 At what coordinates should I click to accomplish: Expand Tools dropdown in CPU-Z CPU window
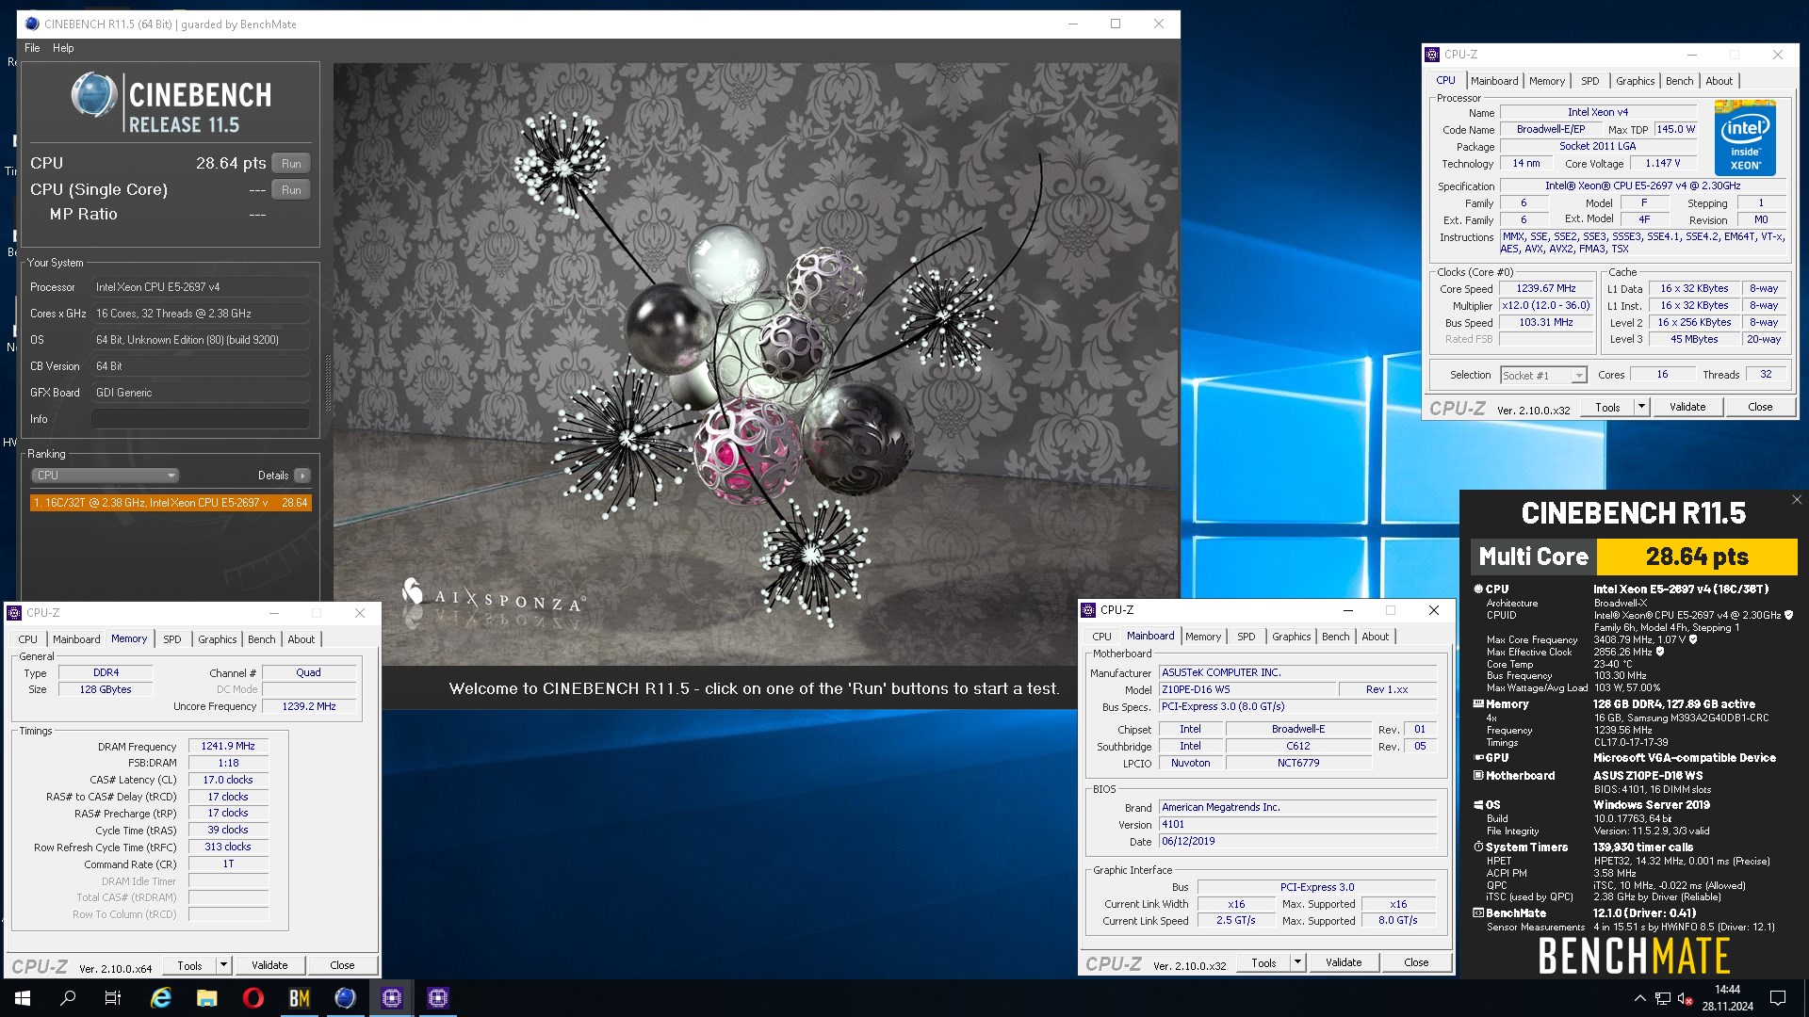pyautogui.click(x=1641, y=407)
